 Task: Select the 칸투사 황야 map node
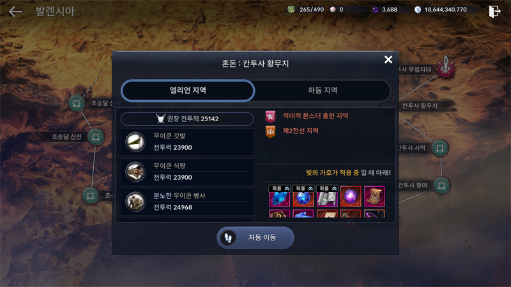click(x=441, y=186)
